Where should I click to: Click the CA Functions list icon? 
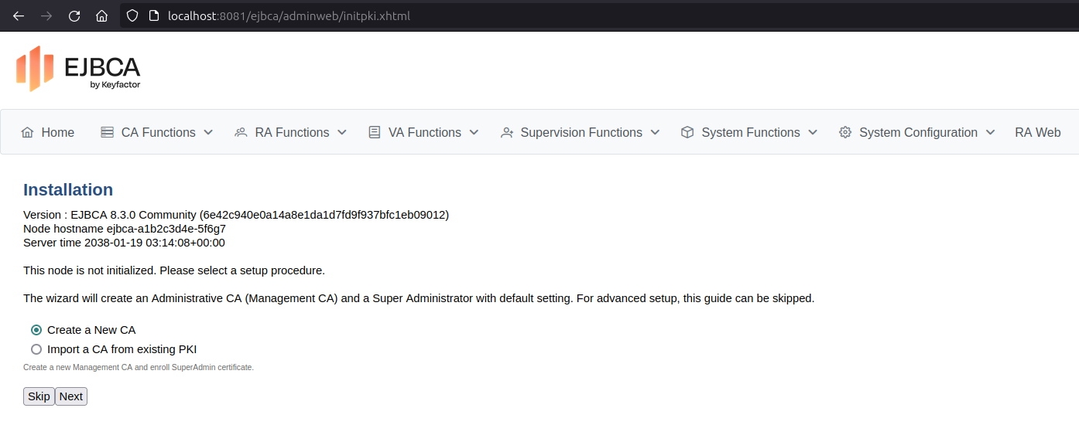pos(108,133)
